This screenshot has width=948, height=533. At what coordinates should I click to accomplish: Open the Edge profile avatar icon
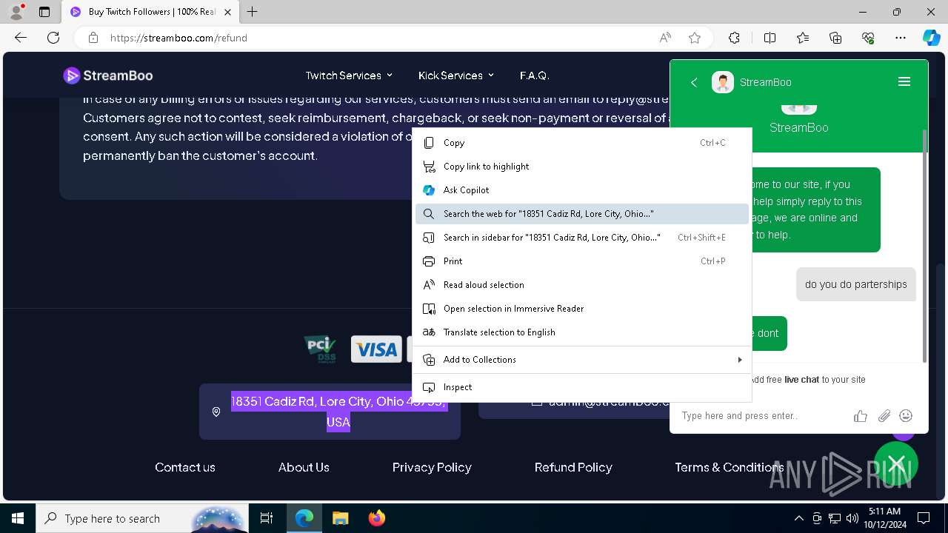(x=16, y=12)
